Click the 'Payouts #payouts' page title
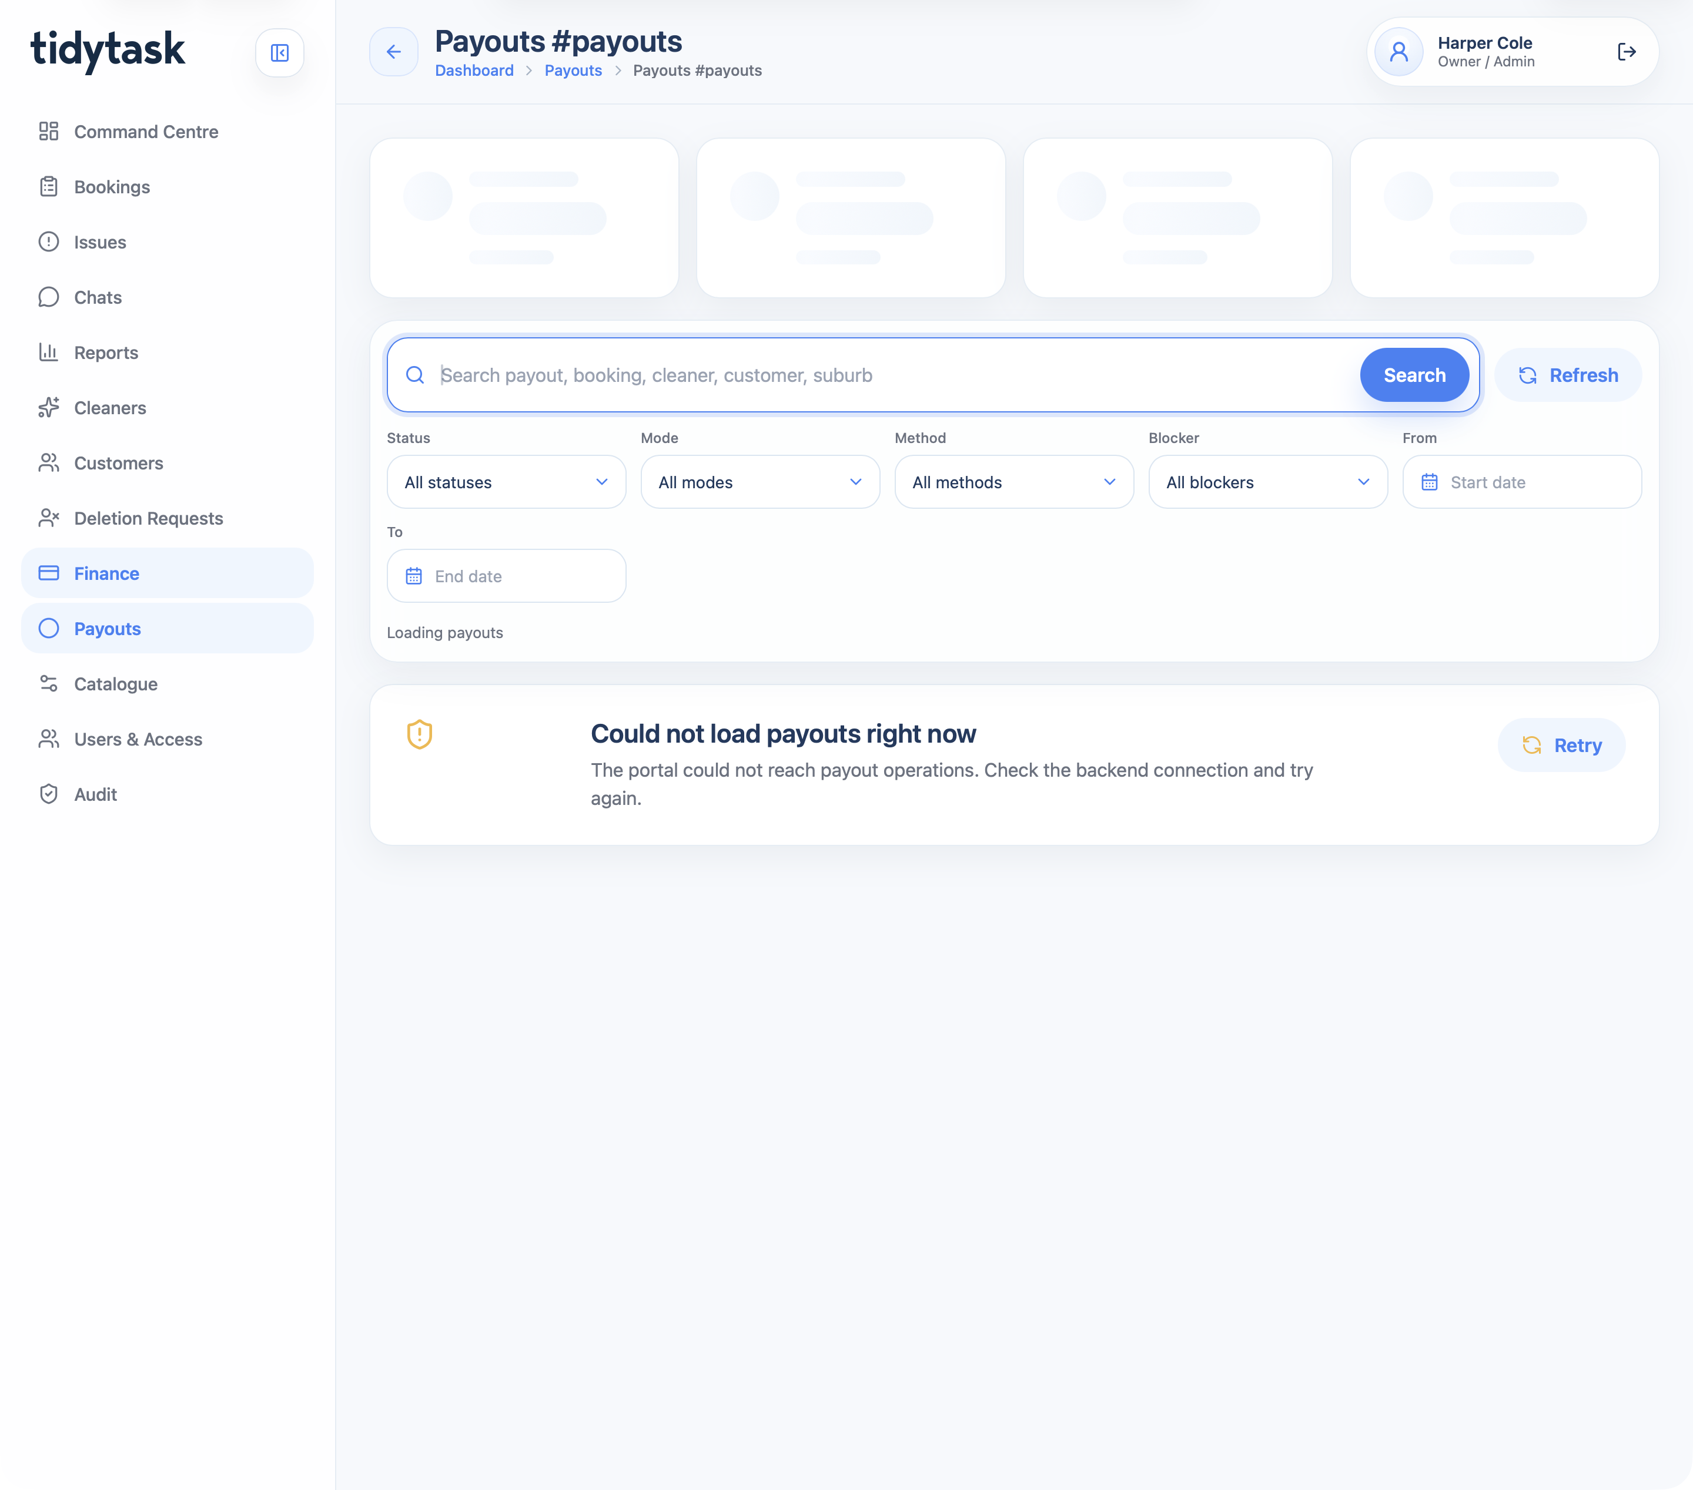The image size is (1693, 1490). (x=558, y=41)
